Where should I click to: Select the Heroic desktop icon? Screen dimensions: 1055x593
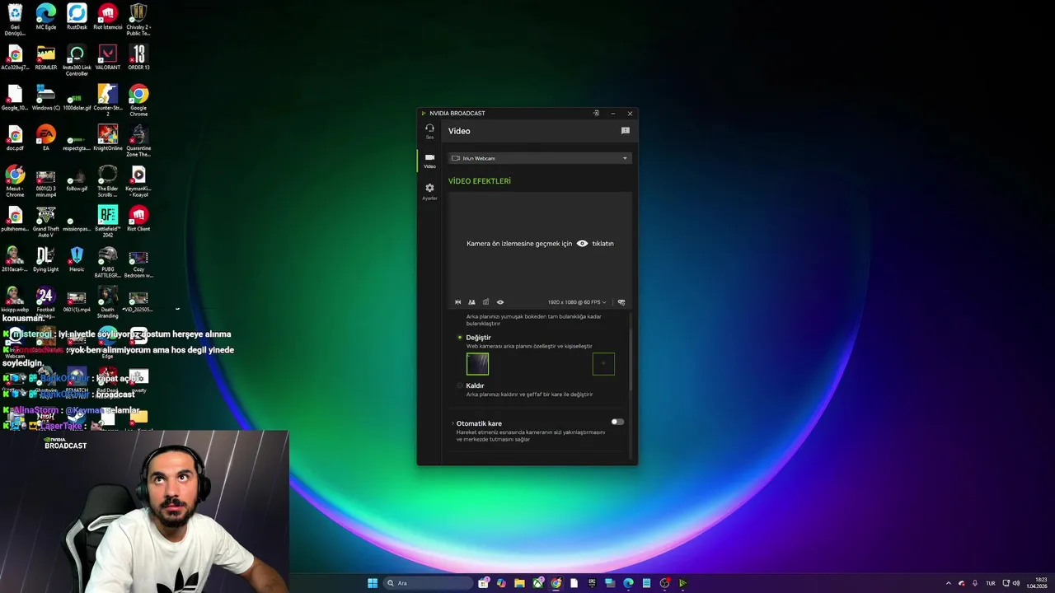coord(77,259)
